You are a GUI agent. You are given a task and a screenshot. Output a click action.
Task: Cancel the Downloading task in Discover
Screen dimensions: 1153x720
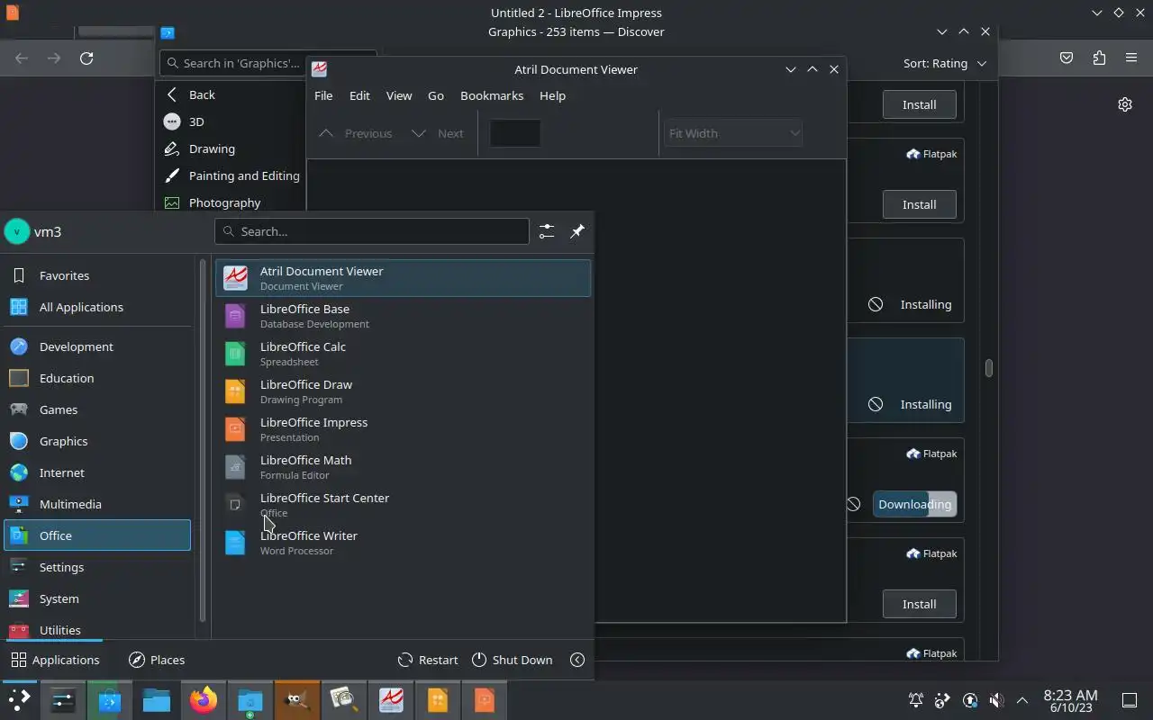tap(853, 504)
